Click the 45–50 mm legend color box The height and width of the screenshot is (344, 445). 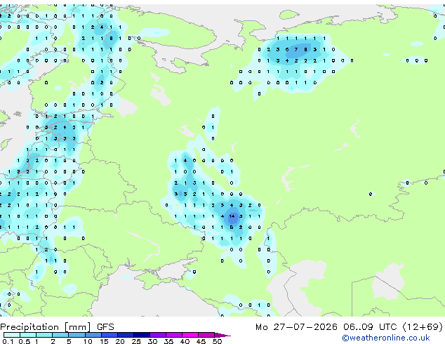206,335
